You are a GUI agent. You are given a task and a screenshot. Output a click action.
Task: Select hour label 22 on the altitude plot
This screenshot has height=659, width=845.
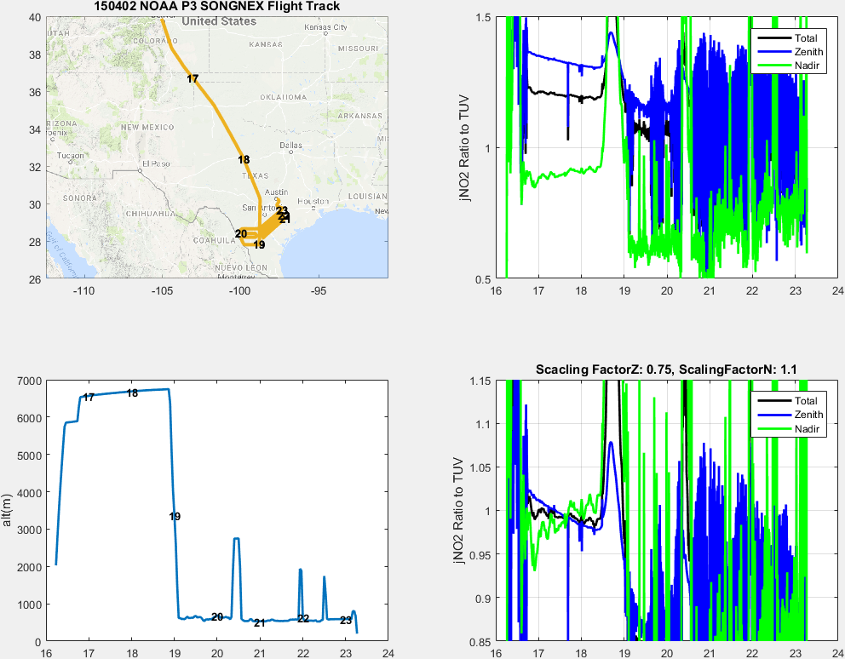pos(302,619)
